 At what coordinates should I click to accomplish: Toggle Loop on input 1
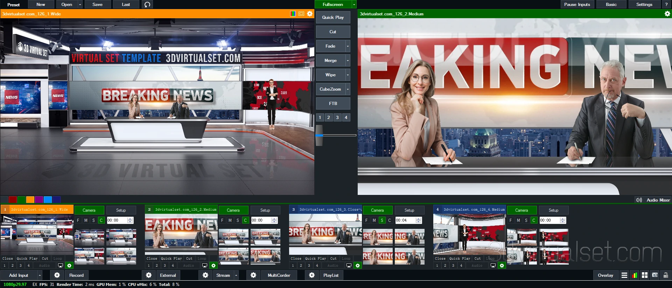(x=58, y=259)
